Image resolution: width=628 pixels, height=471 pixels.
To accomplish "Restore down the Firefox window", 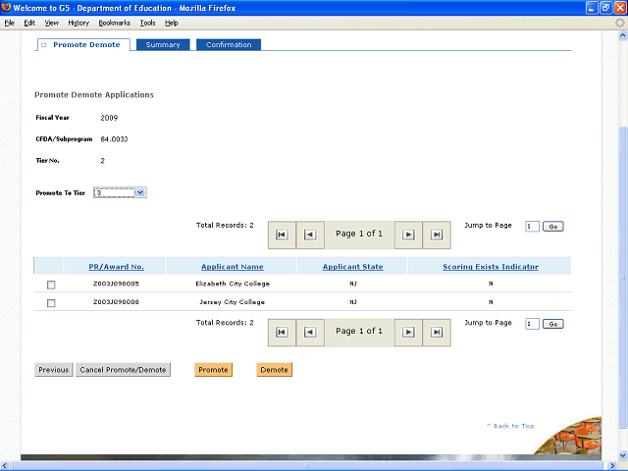I will click(x=606, y=8).
